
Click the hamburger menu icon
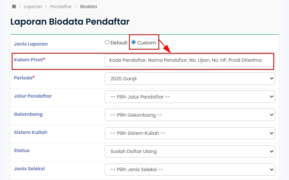(14, 6)
